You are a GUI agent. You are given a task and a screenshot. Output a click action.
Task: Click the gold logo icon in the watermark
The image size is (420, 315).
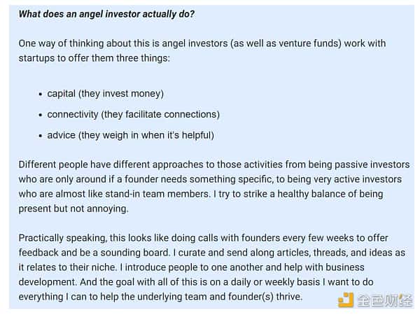(x=346, y=300)
